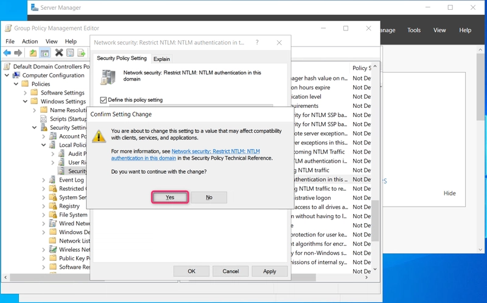Screen dimensions: 487x303
Task: Click the Delete (X) toolbar icon
Action: tap(58, 53)
